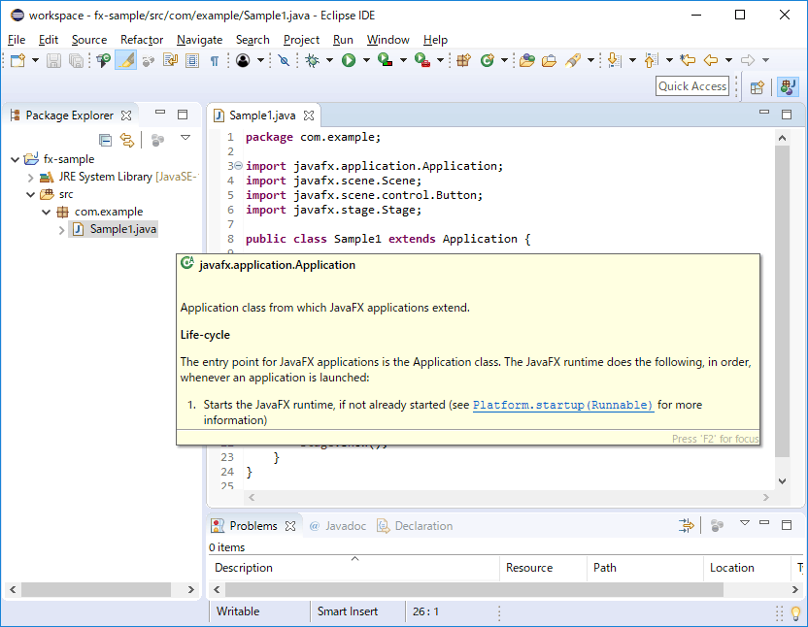Open the Project menu
Image resolution: width=808 pixels, height=627 pixels.
tap(301, 40)
